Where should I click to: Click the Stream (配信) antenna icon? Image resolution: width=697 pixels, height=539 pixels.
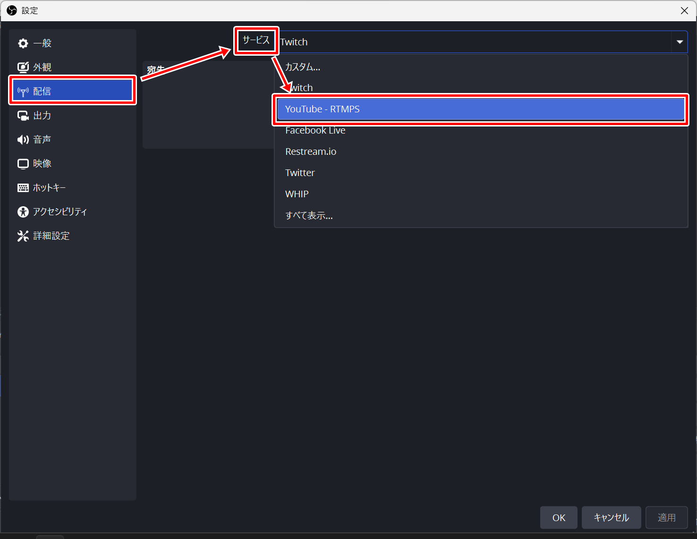23,92
